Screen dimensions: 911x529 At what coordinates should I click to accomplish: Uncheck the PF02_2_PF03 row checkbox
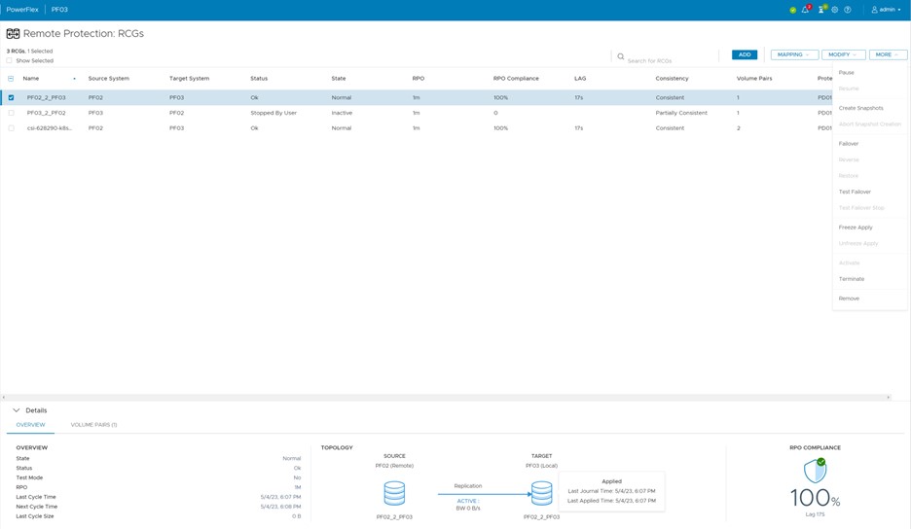[11, 97]
